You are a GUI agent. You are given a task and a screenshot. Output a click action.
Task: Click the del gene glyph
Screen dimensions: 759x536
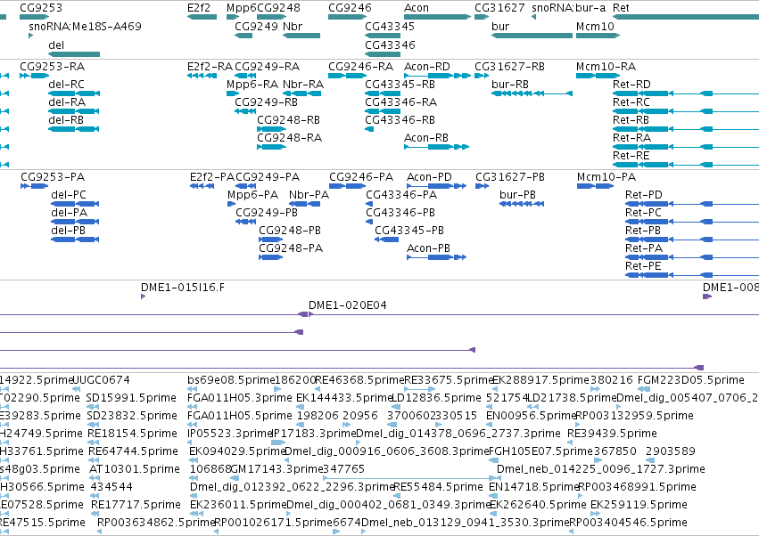(74, 54)
